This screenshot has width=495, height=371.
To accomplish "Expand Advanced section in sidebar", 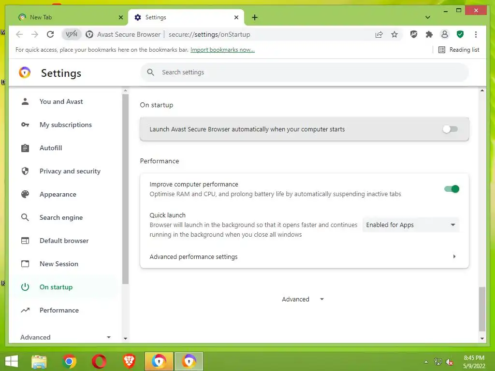I will [x=65, y=337].
